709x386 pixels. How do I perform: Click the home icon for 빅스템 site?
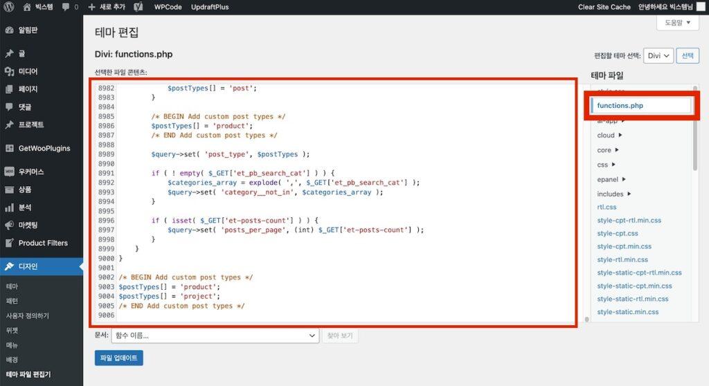tap(27, 7)
